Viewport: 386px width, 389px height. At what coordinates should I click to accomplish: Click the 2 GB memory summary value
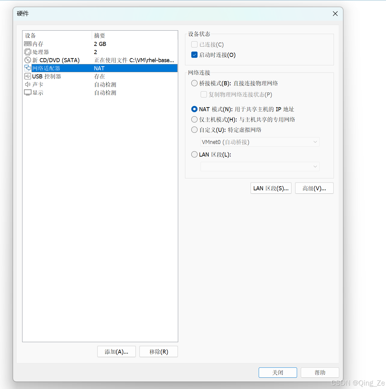pyautogui.click(x=100, y=44)
